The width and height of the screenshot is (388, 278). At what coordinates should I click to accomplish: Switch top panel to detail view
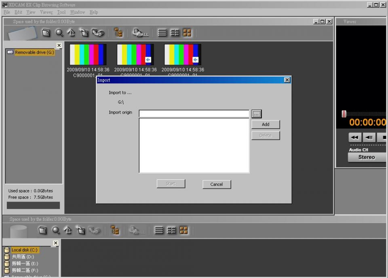coord(175,33)
